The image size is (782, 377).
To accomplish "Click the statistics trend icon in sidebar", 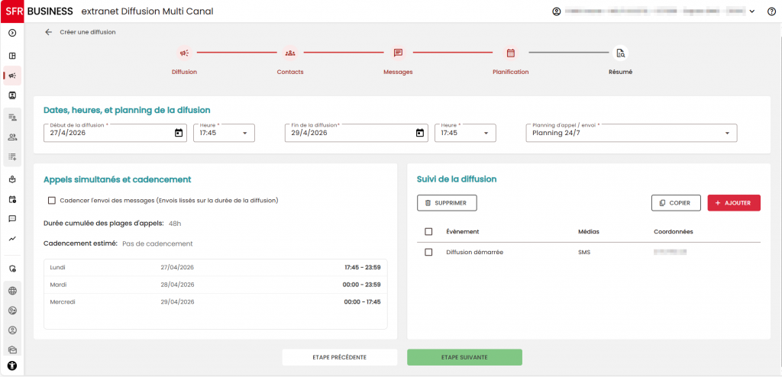I will pos(12,239).
